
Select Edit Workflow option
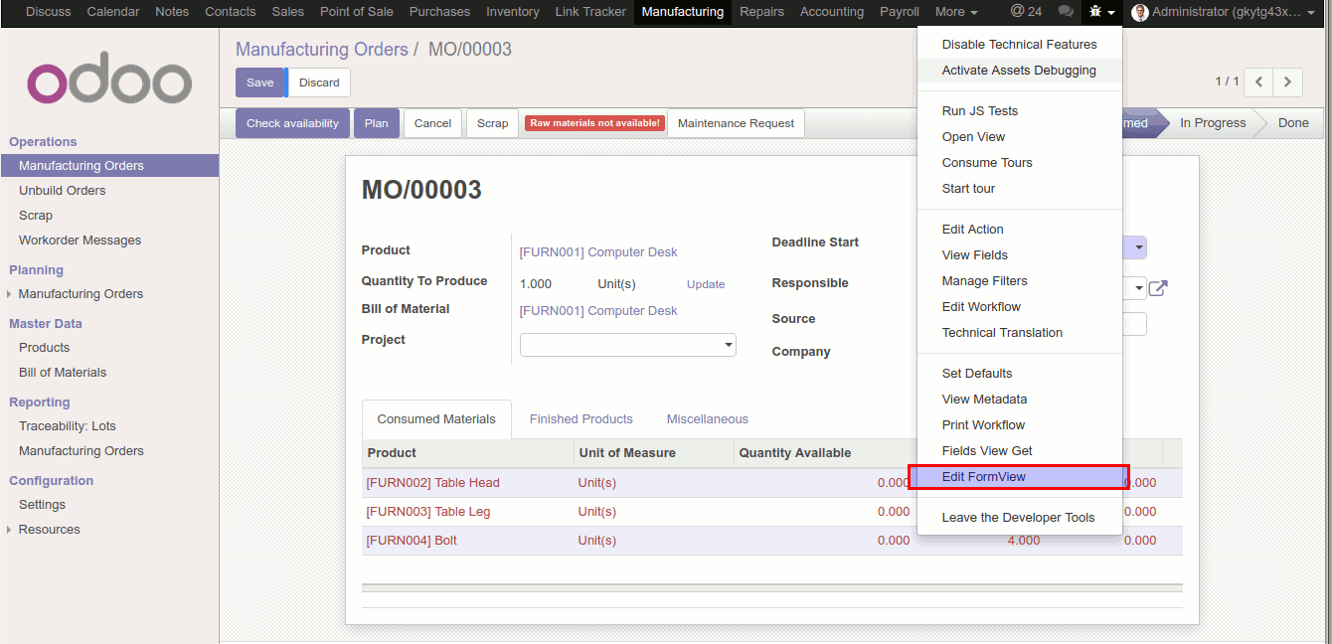pyautogui.click(x=1020, y=307)
